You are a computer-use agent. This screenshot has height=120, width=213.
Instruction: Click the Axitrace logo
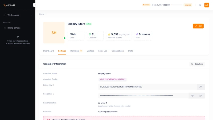point(9,5)
